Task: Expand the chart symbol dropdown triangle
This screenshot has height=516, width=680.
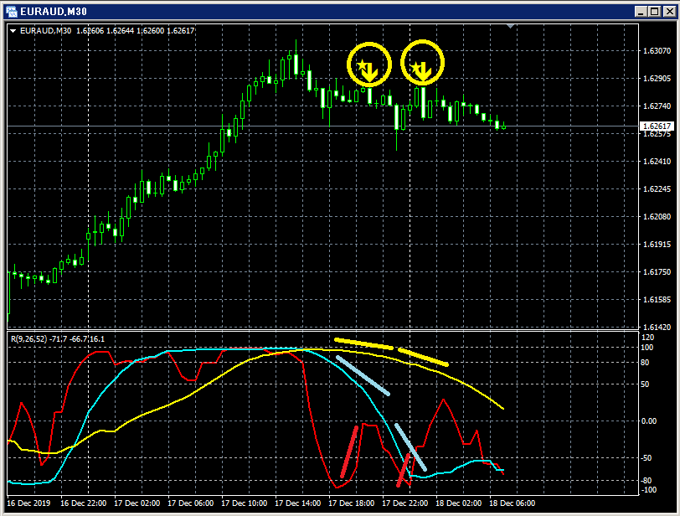Action: point(13,31)
